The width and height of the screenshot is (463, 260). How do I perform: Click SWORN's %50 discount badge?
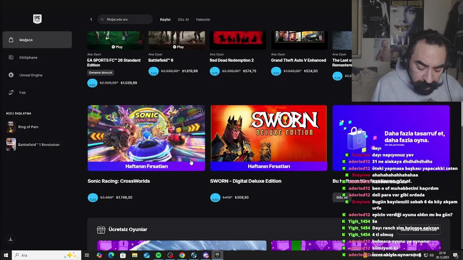(x=215, y=198)
